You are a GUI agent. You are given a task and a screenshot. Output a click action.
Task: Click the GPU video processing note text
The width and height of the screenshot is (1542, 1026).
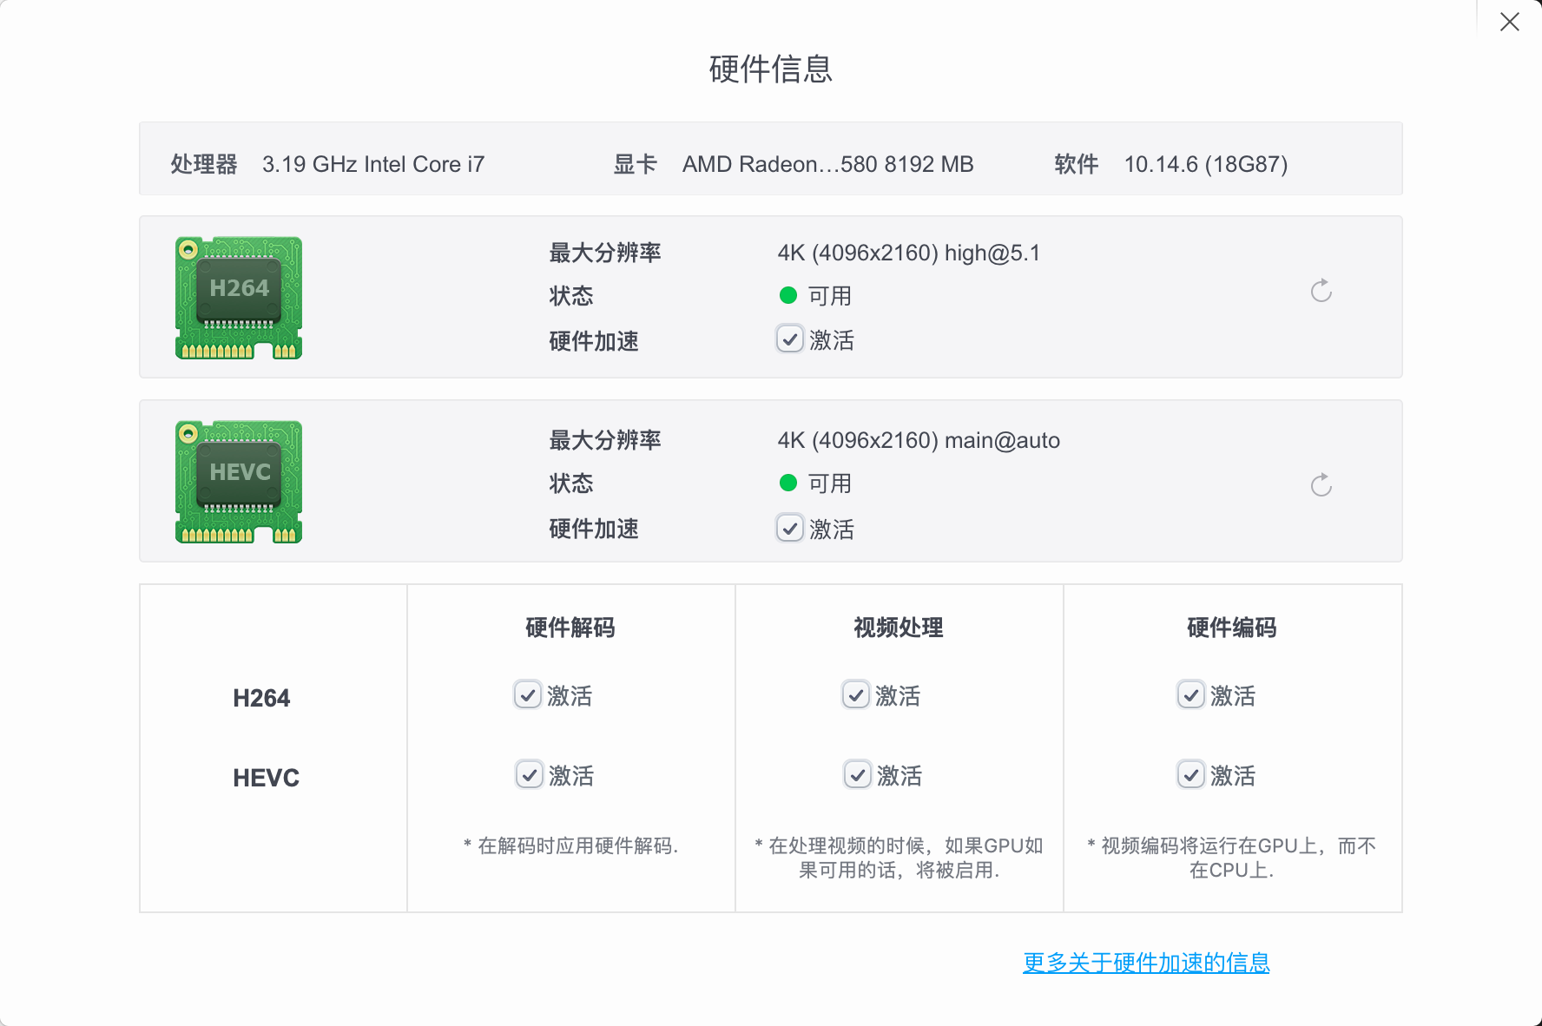coord(899,858)
